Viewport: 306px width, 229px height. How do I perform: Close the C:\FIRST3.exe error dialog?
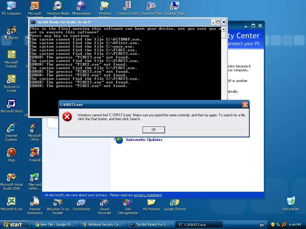tap(245, 105)
